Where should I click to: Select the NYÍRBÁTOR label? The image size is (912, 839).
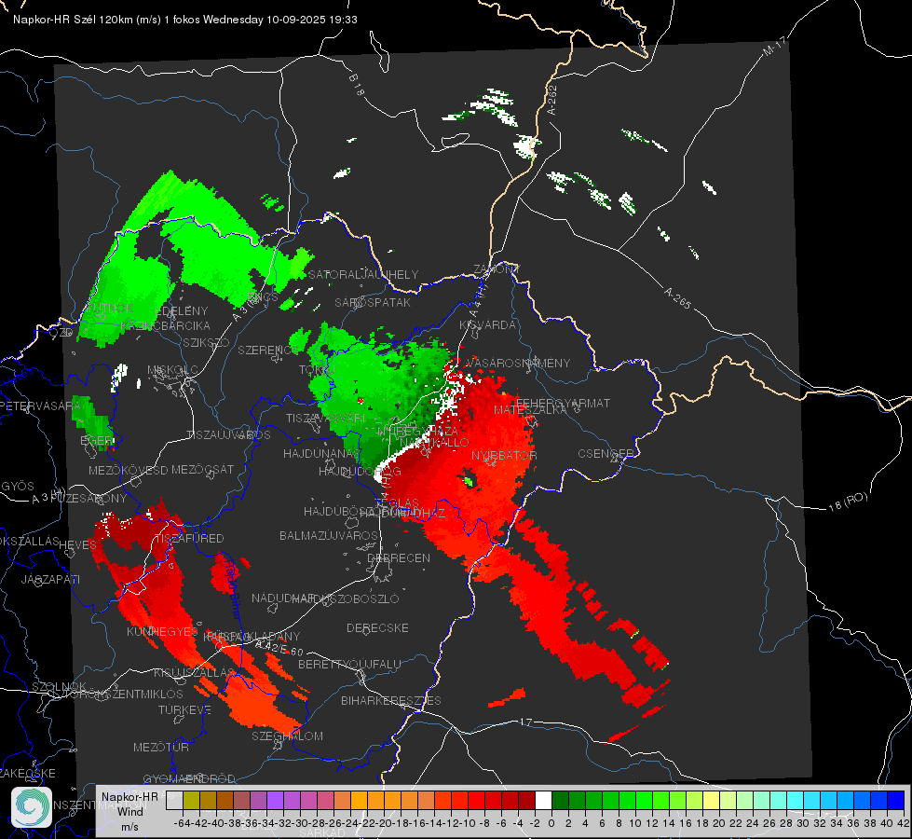point(504,455)
